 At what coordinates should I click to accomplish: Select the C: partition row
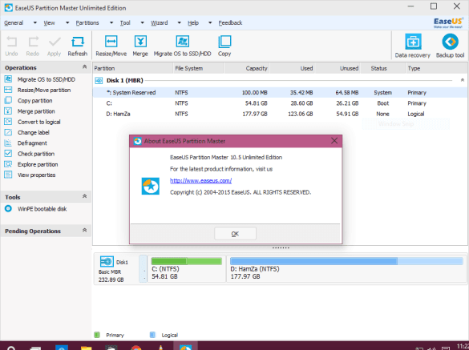pyautogui.click(x=280, y=103)
